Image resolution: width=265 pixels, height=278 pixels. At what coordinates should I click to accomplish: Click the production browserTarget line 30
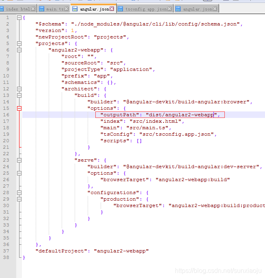tap(189, 206)
